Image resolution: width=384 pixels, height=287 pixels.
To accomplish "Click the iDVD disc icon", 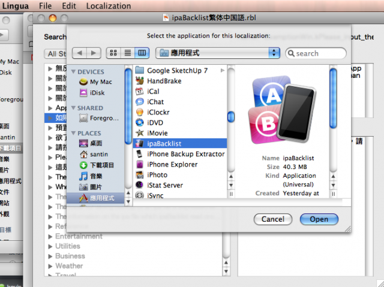I will click(x=140, y=122).
